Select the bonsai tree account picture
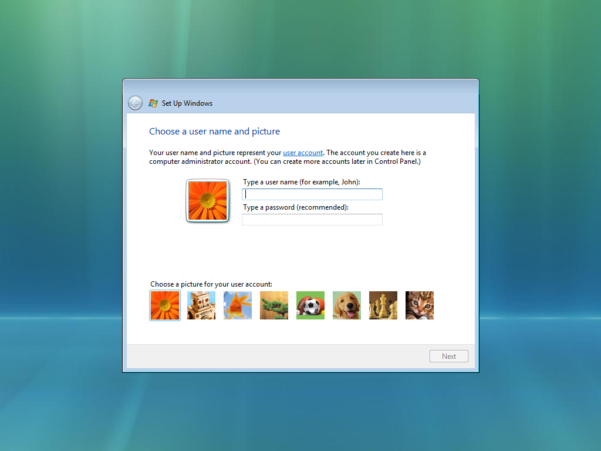 pyautogui.click(x=274, y=305)
